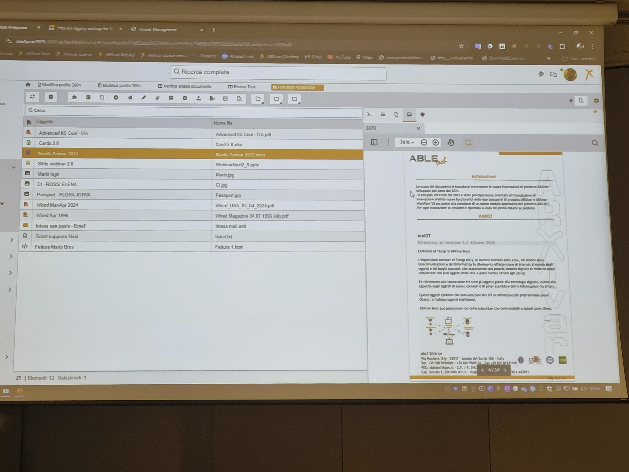
Task: Open the user avatar profile menu
Action: point(570,75)
